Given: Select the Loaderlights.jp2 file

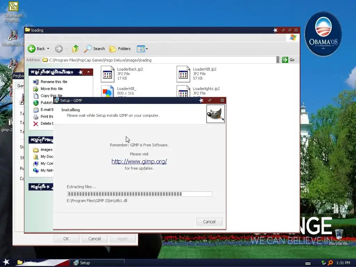Looking at the screenshot, I should pyautogui.click(x=198, y=91).
